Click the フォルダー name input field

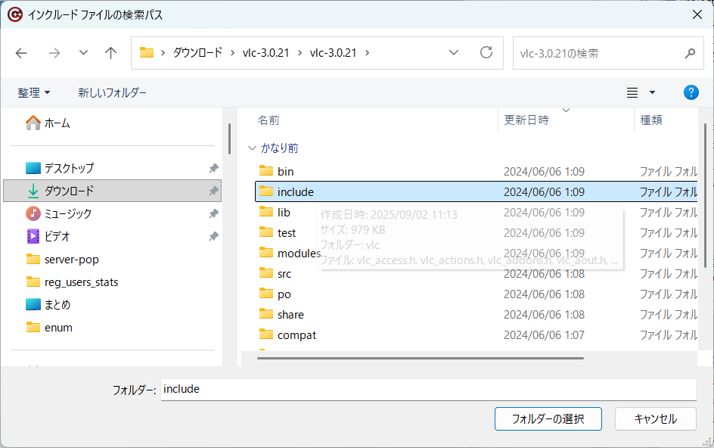click(x=429, y=389)
